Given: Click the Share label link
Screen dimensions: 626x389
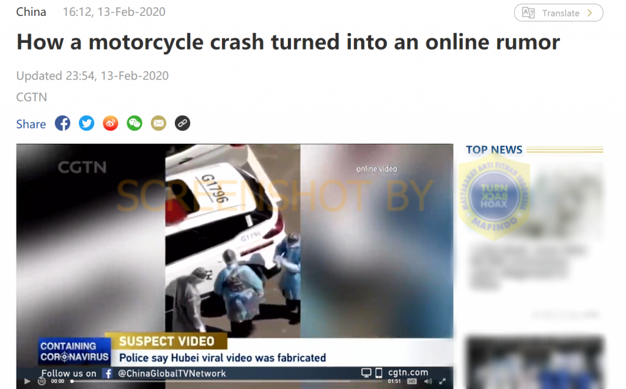Looking at the screenshot, I should [x=31, y=124].
